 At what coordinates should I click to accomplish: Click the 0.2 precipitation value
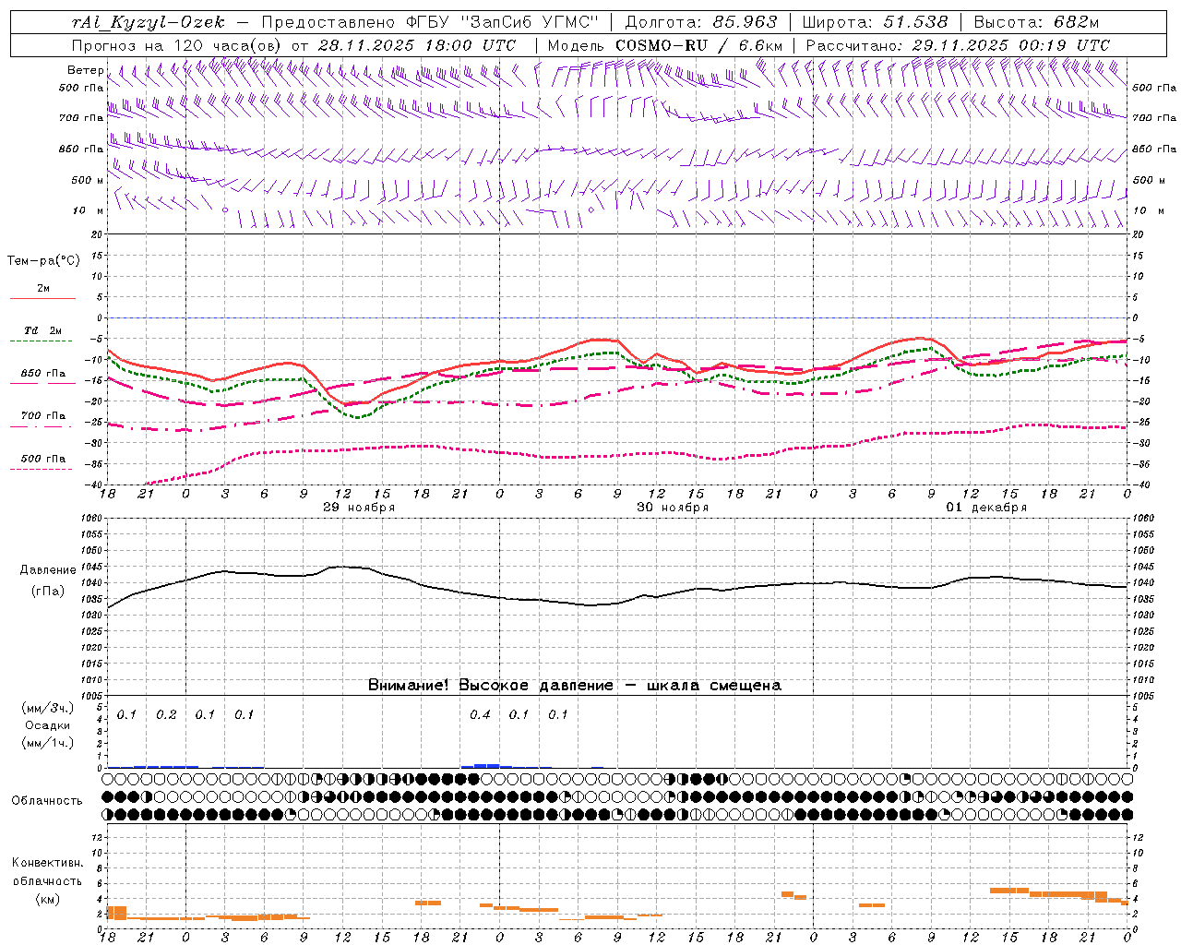tap(166, 714)
